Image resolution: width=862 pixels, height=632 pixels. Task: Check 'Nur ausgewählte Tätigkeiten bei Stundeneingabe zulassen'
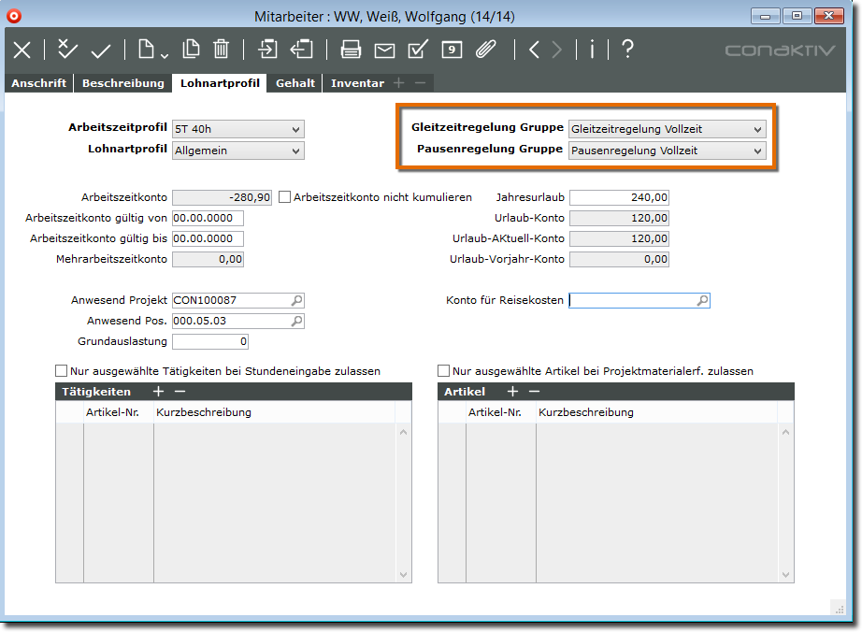click(x=62, y=371)
